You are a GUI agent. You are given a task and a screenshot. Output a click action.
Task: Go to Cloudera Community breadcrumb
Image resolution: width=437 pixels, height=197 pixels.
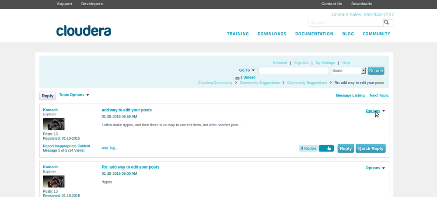215,83
